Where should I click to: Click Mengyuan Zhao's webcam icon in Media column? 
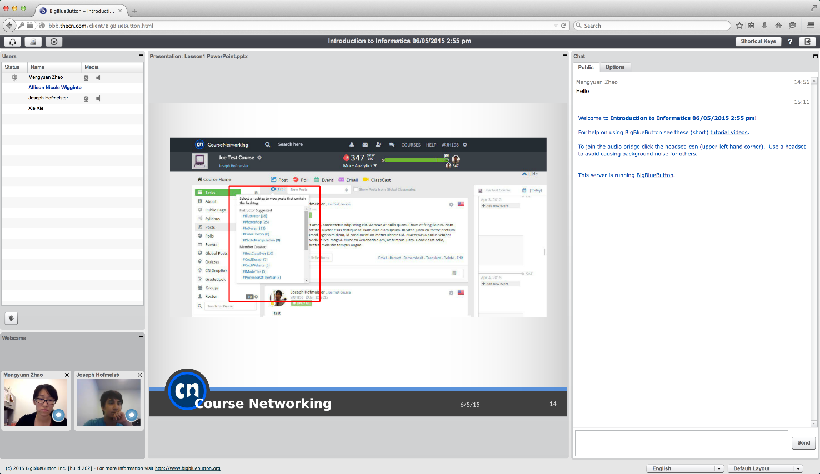click(x=86, y=78)
